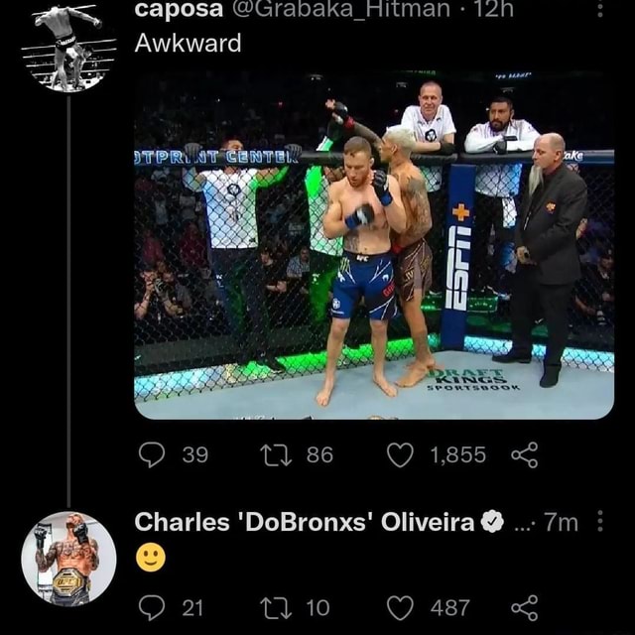Open Charles 'DoBronxs' Oliveira display name
The height and width of the screenshot is (635, 635).
point(305,522)
